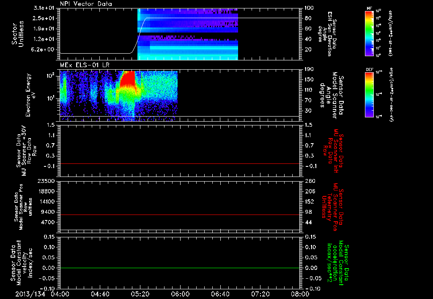Click the 'Electron Energy eV' axis title
This screenshot has height=299, width=433.
tap(30, 95)
